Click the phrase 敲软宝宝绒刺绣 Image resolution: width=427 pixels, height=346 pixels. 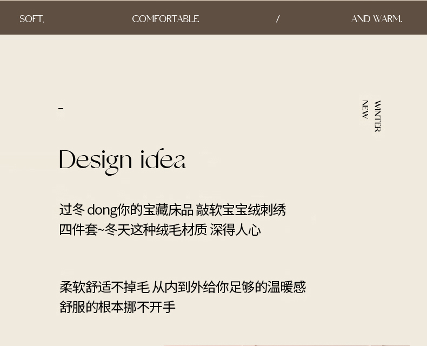pyautogui.click(x=241, y=210)
